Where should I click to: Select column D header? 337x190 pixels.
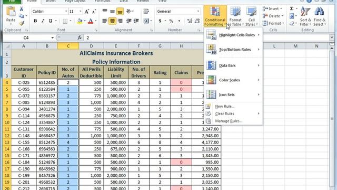(91, 46)
